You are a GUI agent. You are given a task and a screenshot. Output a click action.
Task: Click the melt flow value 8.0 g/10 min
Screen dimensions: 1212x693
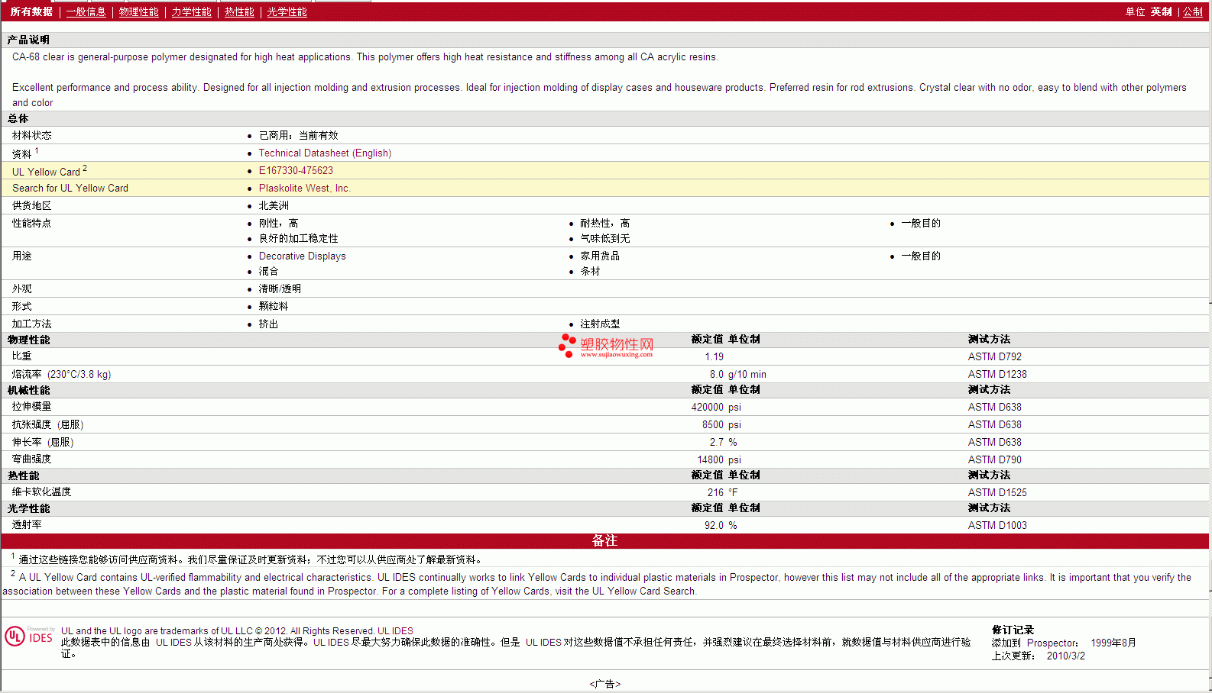(737, 374)
